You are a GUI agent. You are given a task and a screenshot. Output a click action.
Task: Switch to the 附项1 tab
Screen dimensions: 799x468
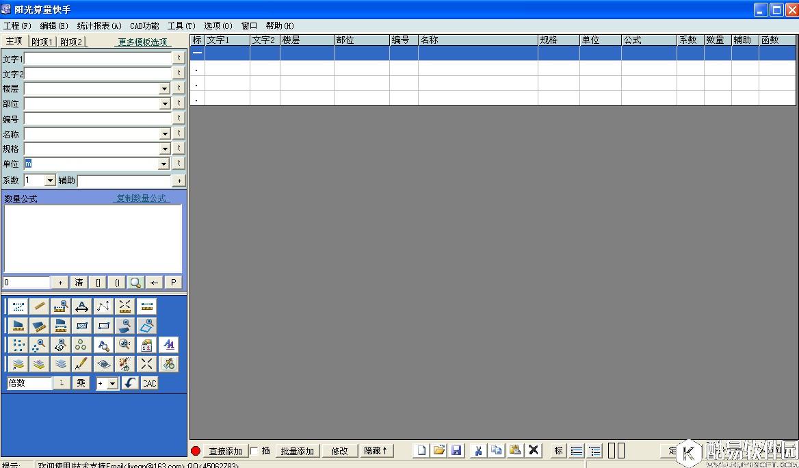pyautogui.click(x=42, y=41)
